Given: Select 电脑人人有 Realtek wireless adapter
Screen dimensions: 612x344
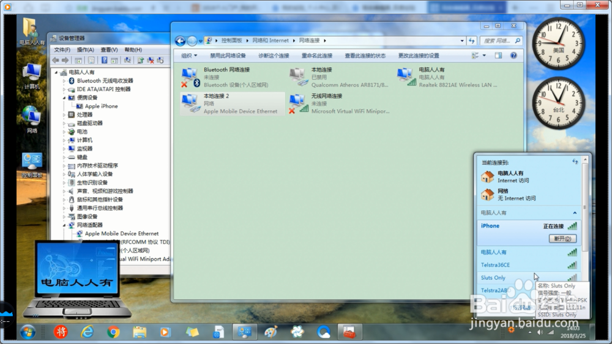Looking at the screenshot, I should (x=447, y=77).
